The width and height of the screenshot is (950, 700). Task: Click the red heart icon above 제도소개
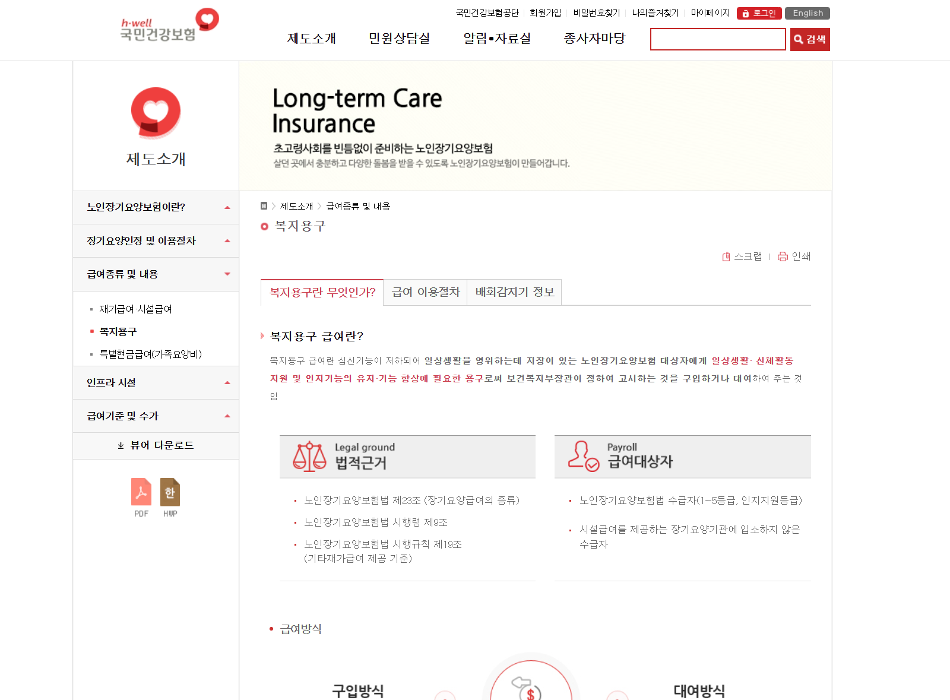click(156, 112)
